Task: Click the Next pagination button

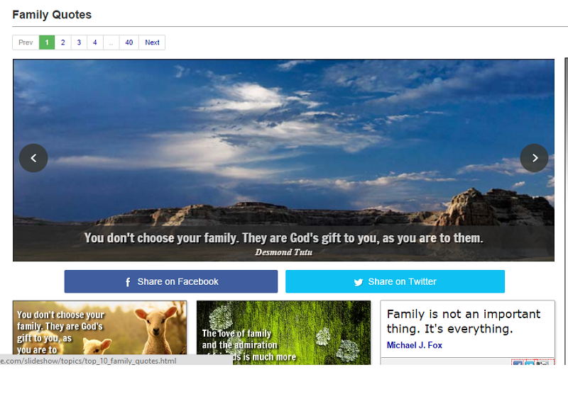Action: click(x=152, y=43)
